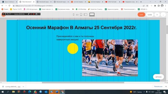Open File Explorer from taskbar
The width and height of the screenshot is (168, 94).
13,92
